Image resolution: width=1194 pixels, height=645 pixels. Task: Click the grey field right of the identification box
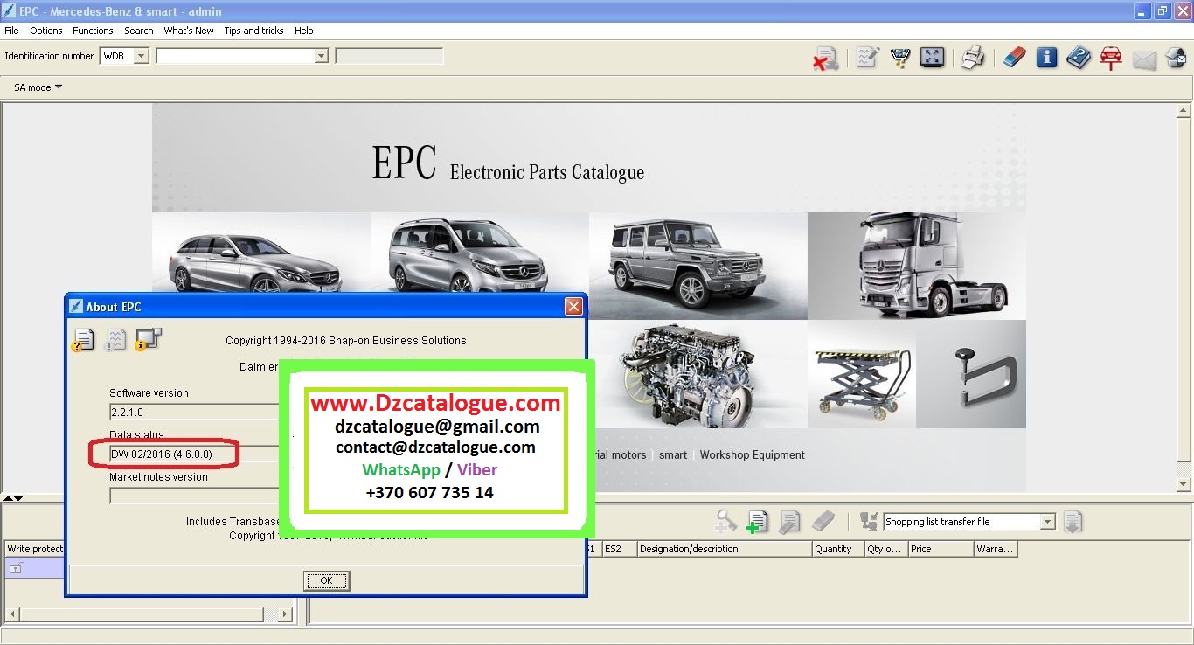click(x=389, y=56)
